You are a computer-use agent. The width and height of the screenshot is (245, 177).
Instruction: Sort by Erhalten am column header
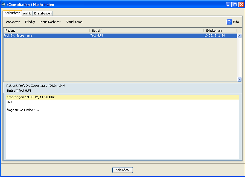click(x=220, y=31)
